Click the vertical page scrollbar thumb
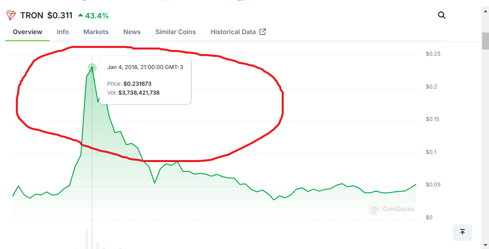489x249 pixels. tap(485, 41)
